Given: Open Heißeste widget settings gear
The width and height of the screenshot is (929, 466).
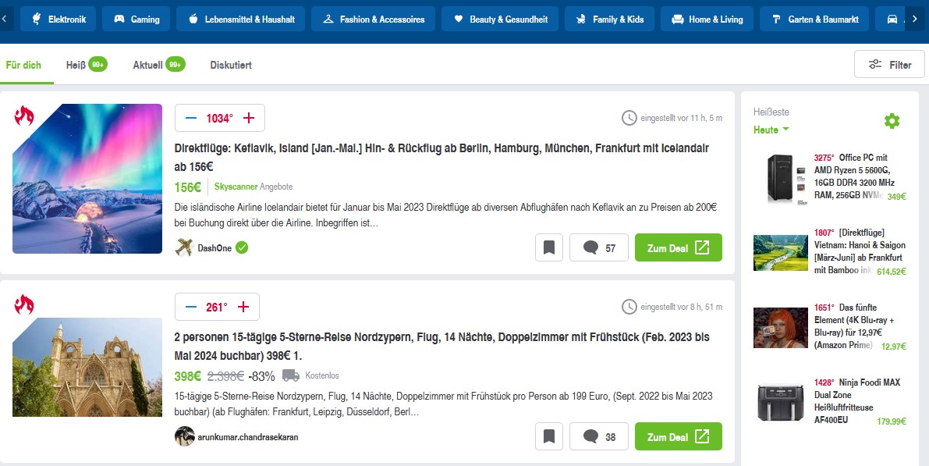Looking at the screenshot, I should pyautogui.click(x=892, y=121).
